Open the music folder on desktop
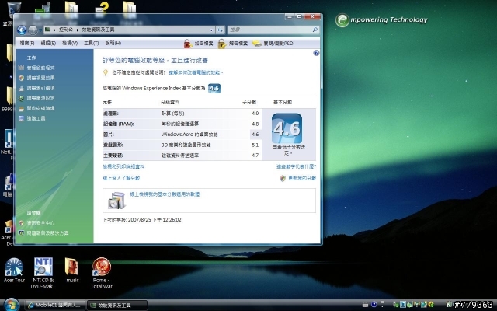Screen dimensions: 497x311 (72, 271)
